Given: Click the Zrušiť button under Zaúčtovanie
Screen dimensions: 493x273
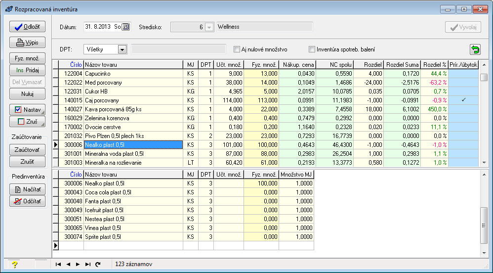Looking at the screenshot, I should click(27, 162).
